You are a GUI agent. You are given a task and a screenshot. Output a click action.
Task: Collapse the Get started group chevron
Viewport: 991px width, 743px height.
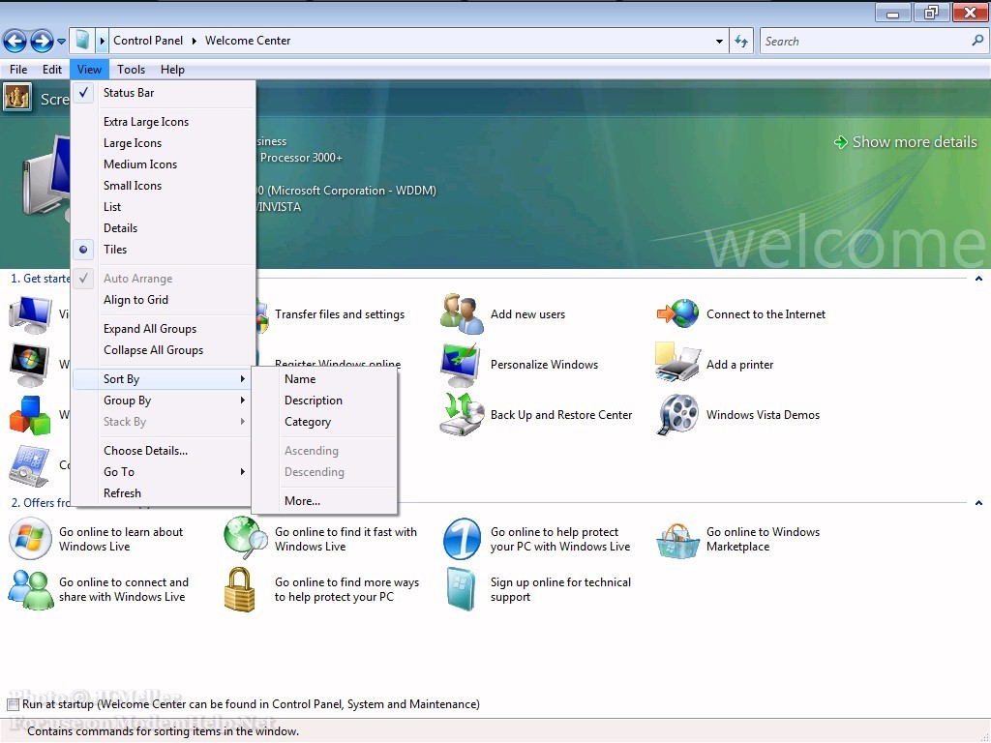[978, 279]
